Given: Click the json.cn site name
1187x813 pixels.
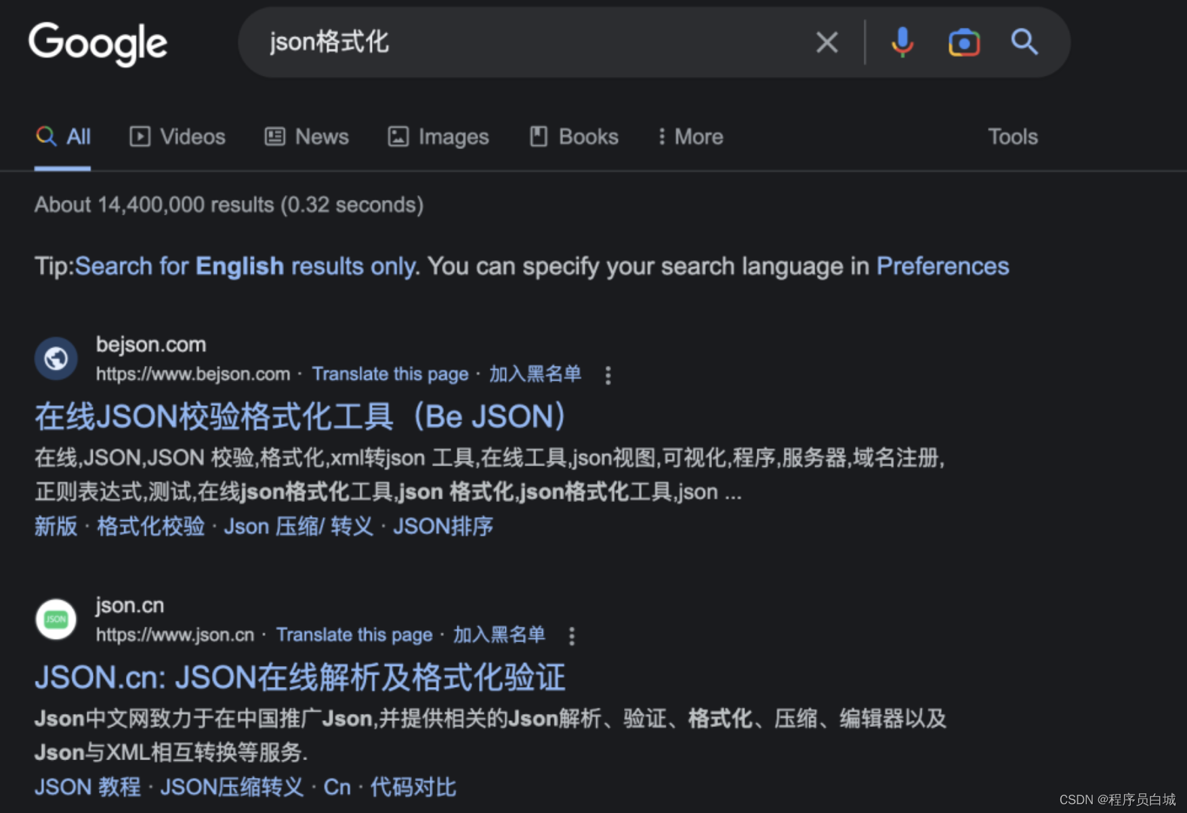Looking at the screenshot, I should pyautogui.click(x=130, y=605).
